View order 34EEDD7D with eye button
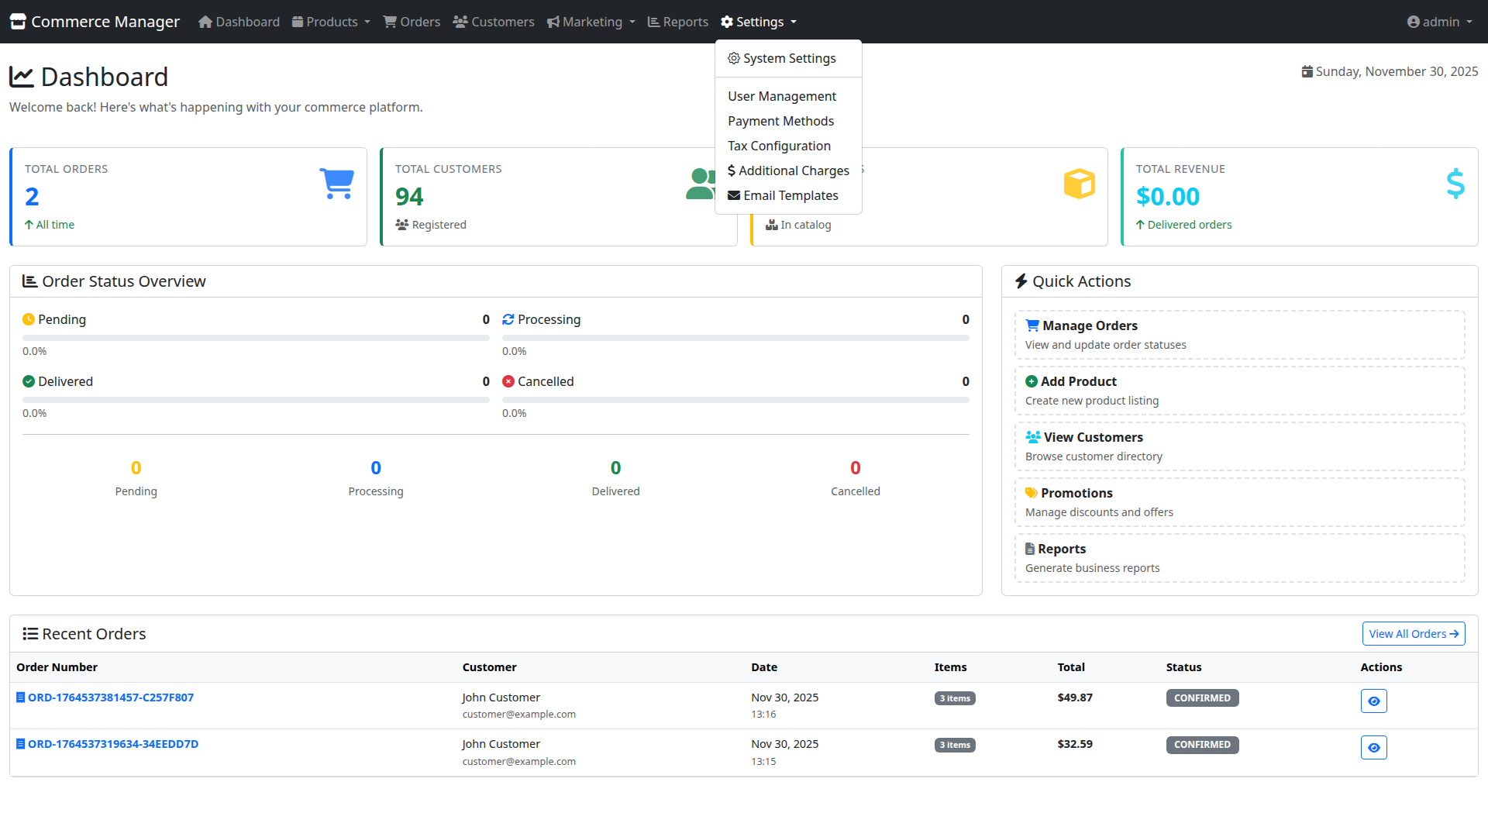 [1373, 748]
